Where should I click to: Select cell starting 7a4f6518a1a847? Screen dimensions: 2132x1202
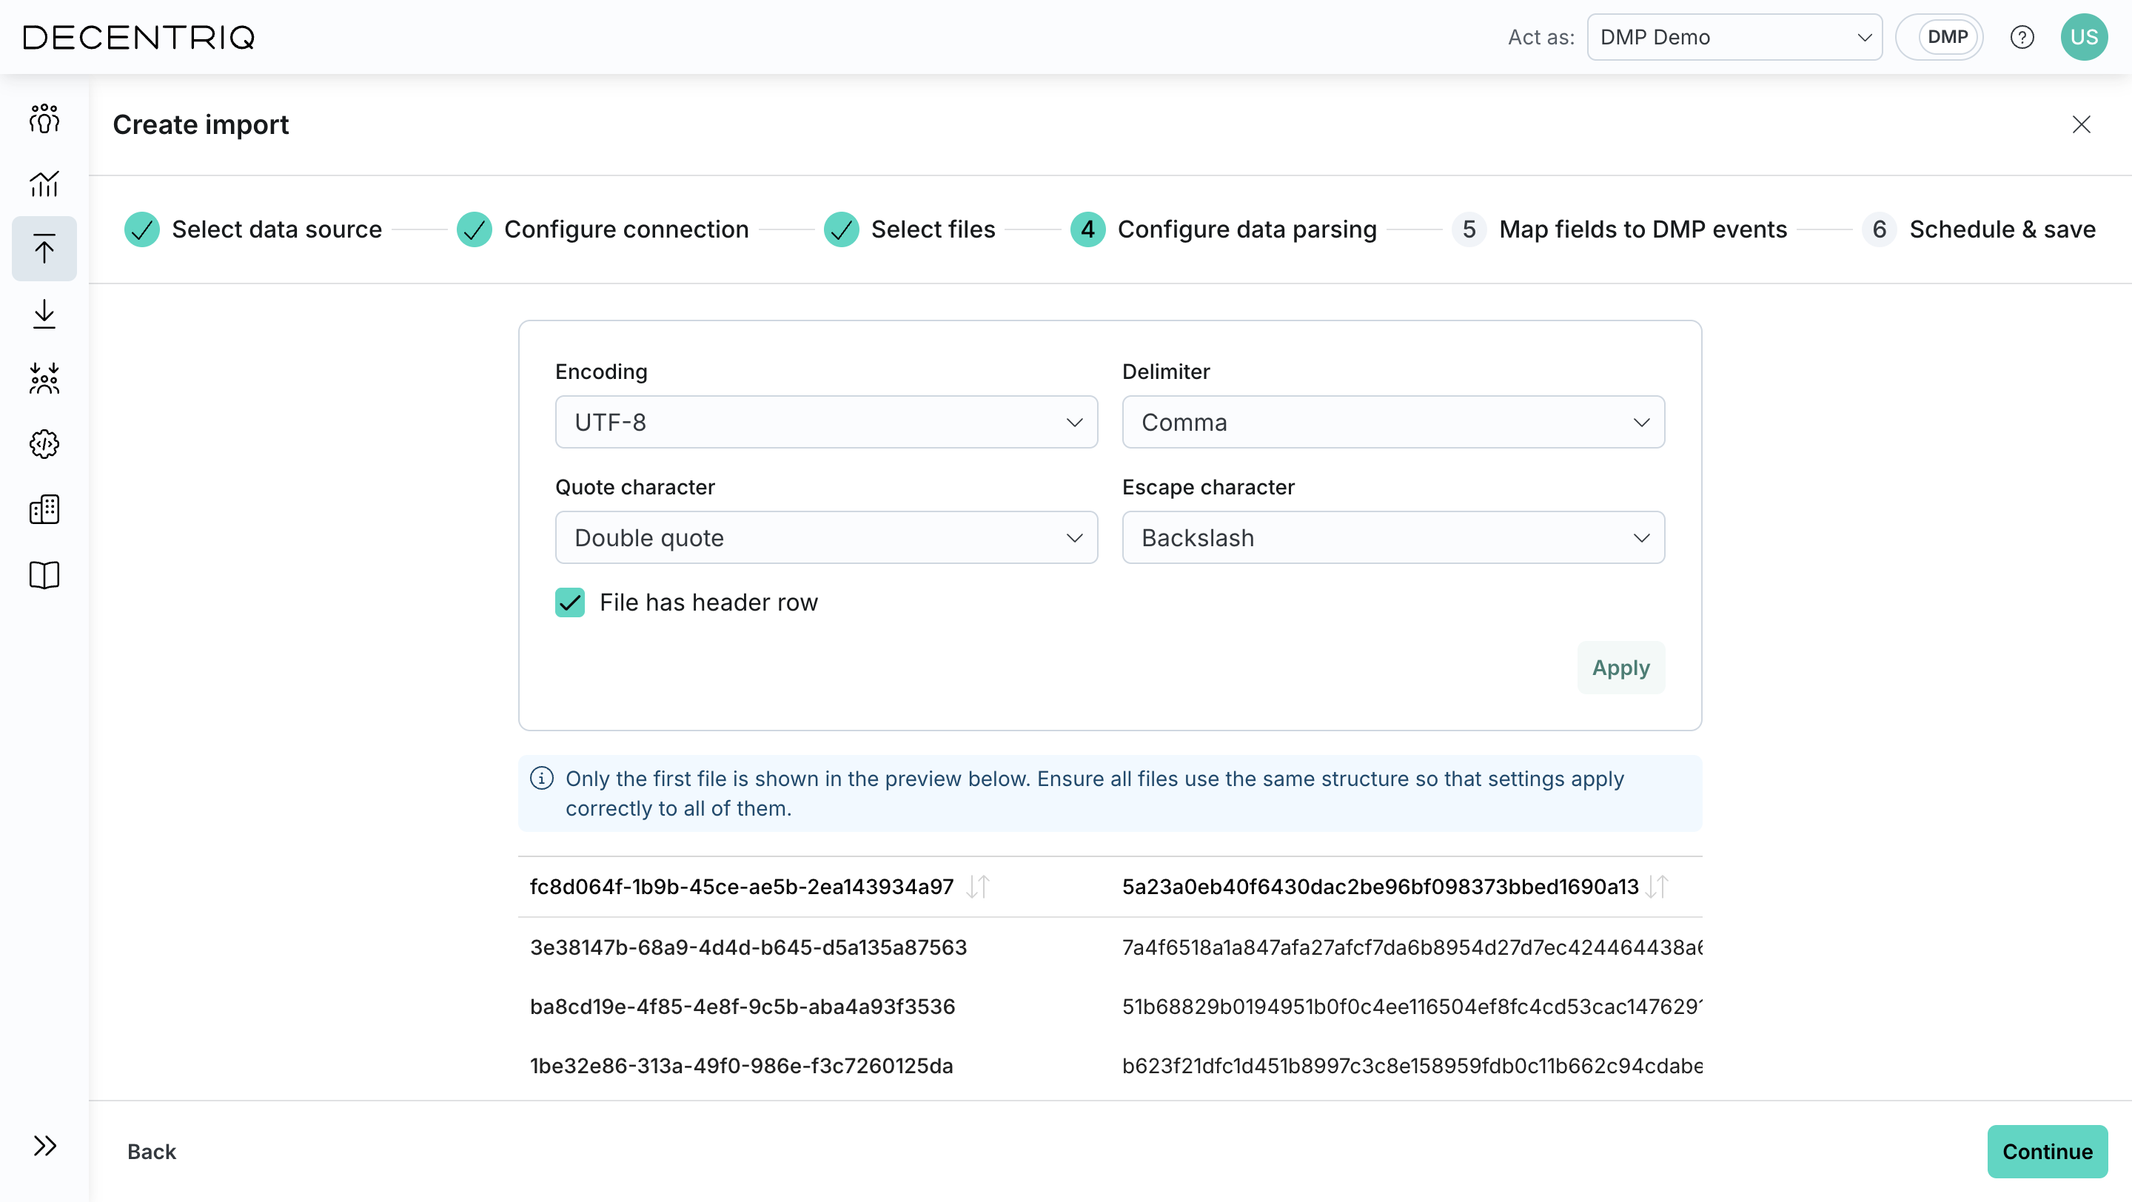[x=1412, y=947]
